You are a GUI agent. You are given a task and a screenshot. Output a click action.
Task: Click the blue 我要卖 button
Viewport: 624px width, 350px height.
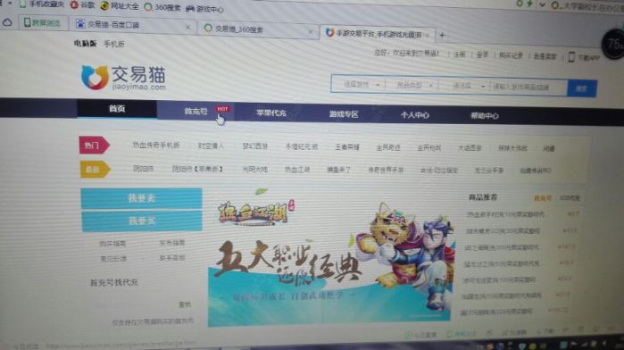141,198
